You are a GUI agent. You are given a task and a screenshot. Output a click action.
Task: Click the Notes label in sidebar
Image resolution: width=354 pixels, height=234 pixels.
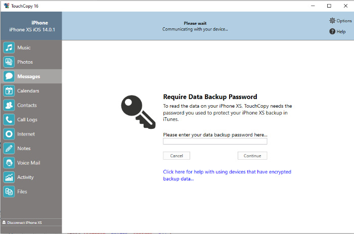[24, 148]
